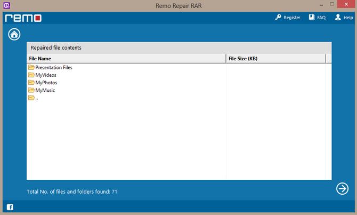Go back to Home screen icon
The image size is (357, 215).
point(14,35)
